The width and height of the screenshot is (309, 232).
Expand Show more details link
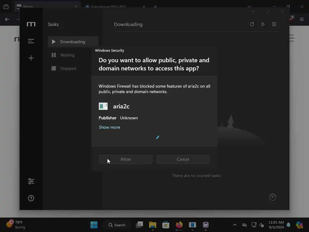coord(109,127)
